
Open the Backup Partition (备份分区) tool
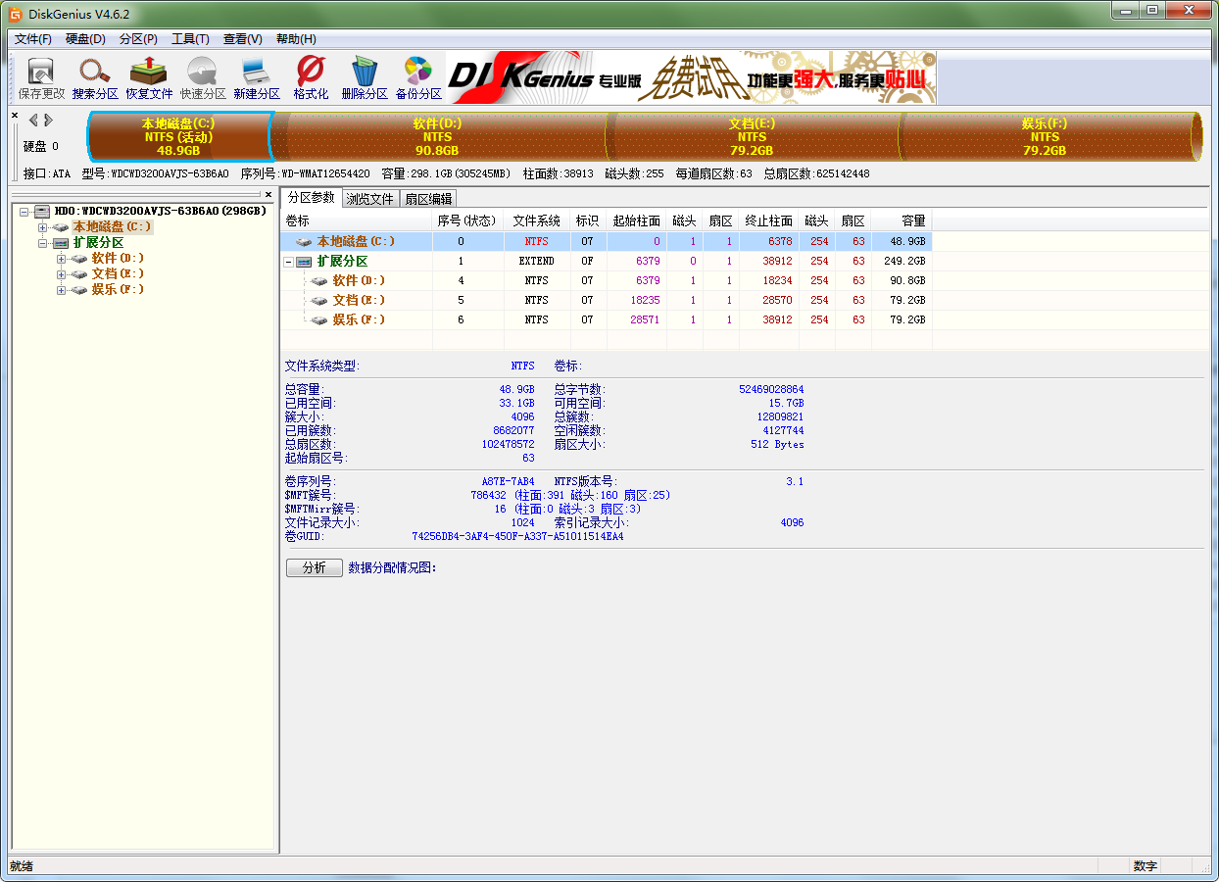(418, 77)
